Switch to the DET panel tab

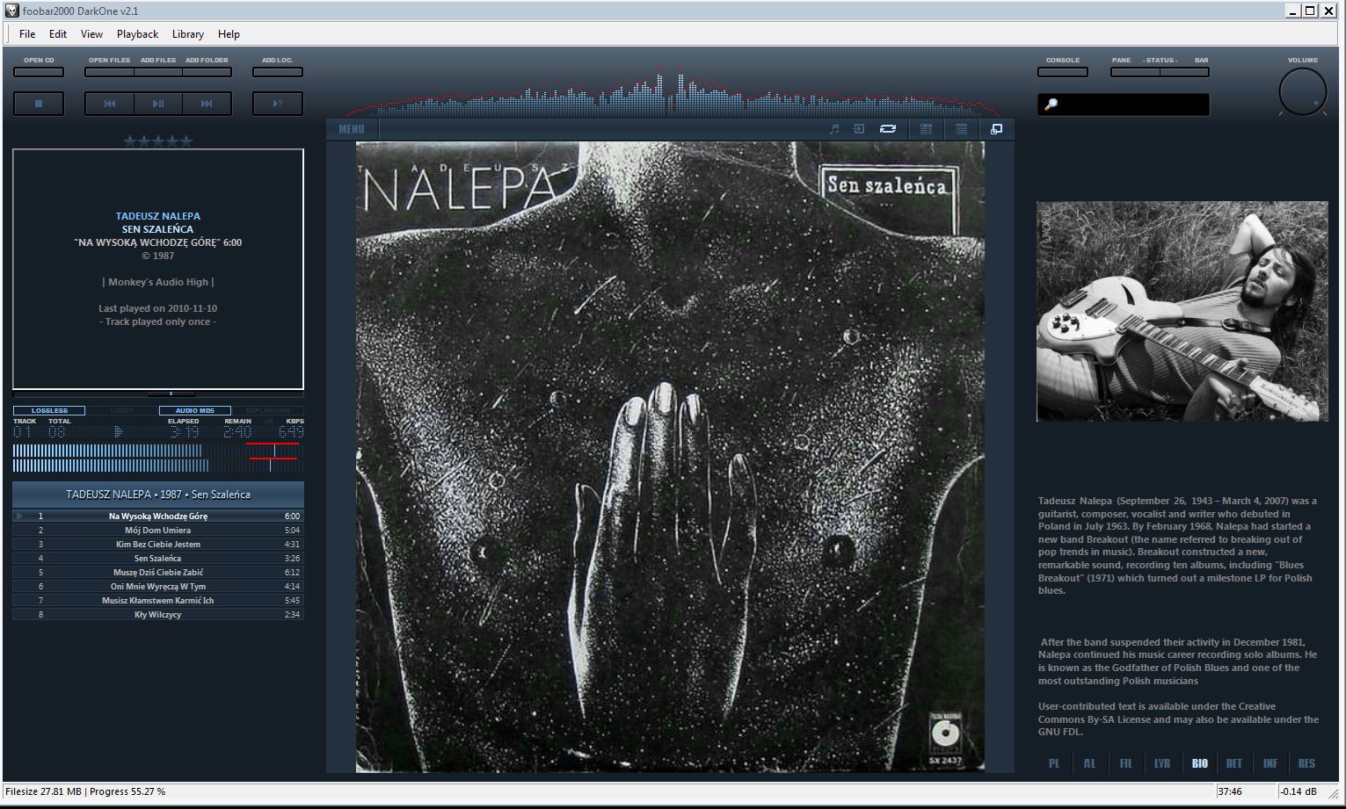[x=1234, y=763]
